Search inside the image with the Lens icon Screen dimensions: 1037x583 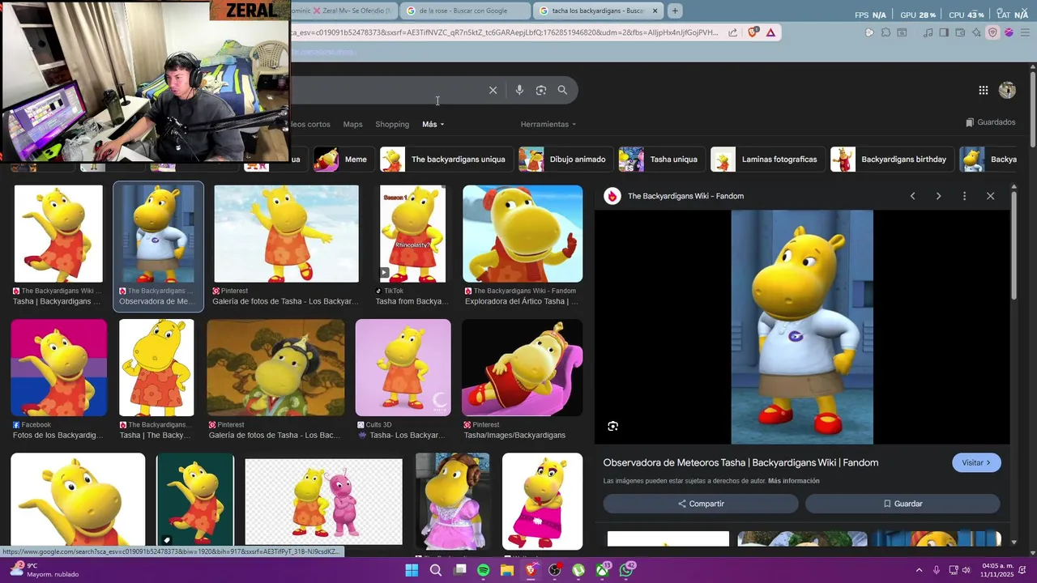pyautogui.click(x=612, y=426)
